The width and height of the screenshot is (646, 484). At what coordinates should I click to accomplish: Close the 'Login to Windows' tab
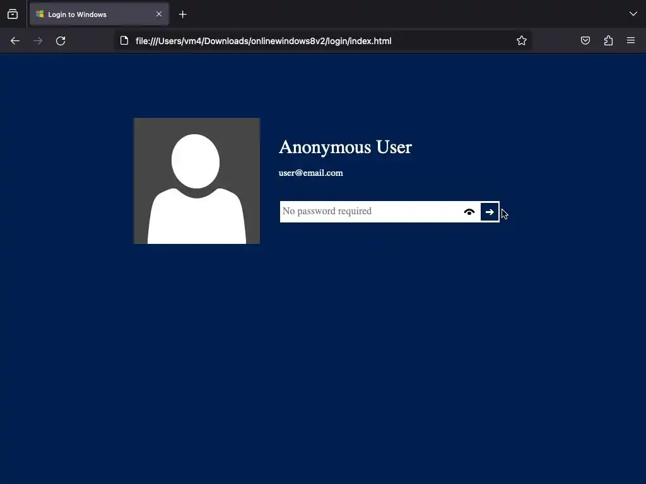pos(159,14)
